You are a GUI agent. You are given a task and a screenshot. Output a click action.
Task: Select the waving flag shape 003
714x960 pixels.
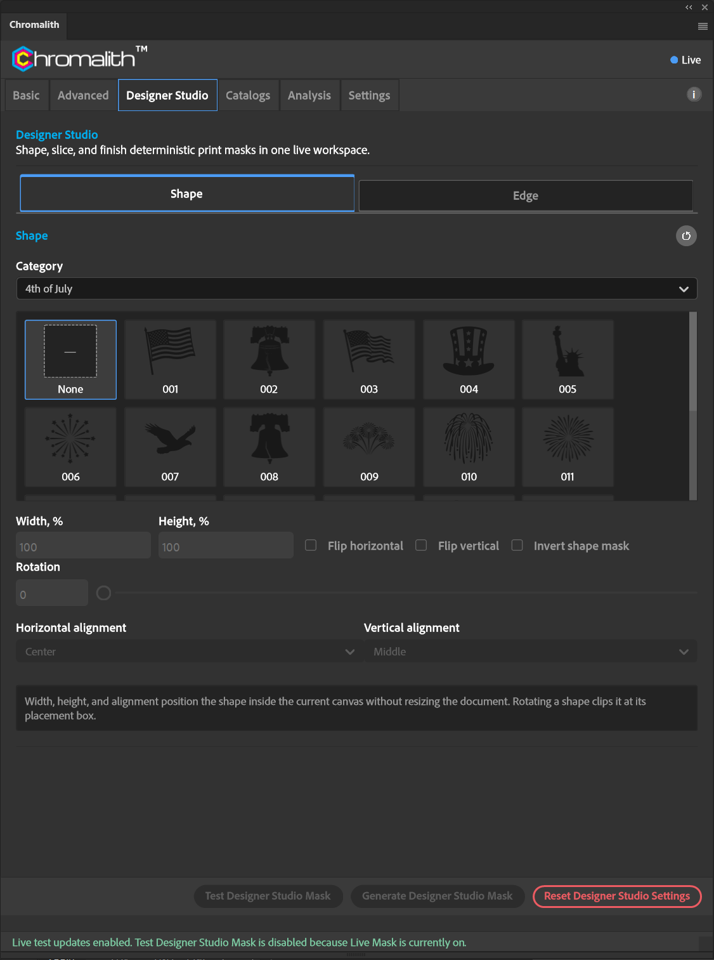(x=369, y=360)
